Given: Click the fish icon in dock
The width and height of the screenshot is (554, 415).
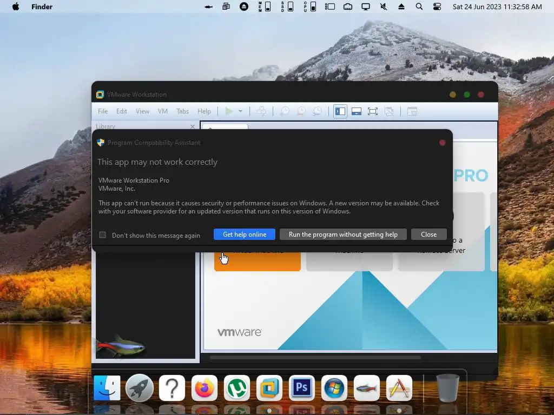Looking at the screenshot, I should pos(367,388).
